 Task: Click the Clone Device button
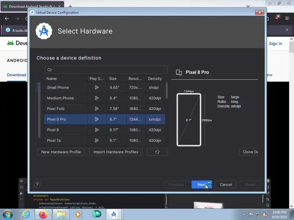(248, 152)
